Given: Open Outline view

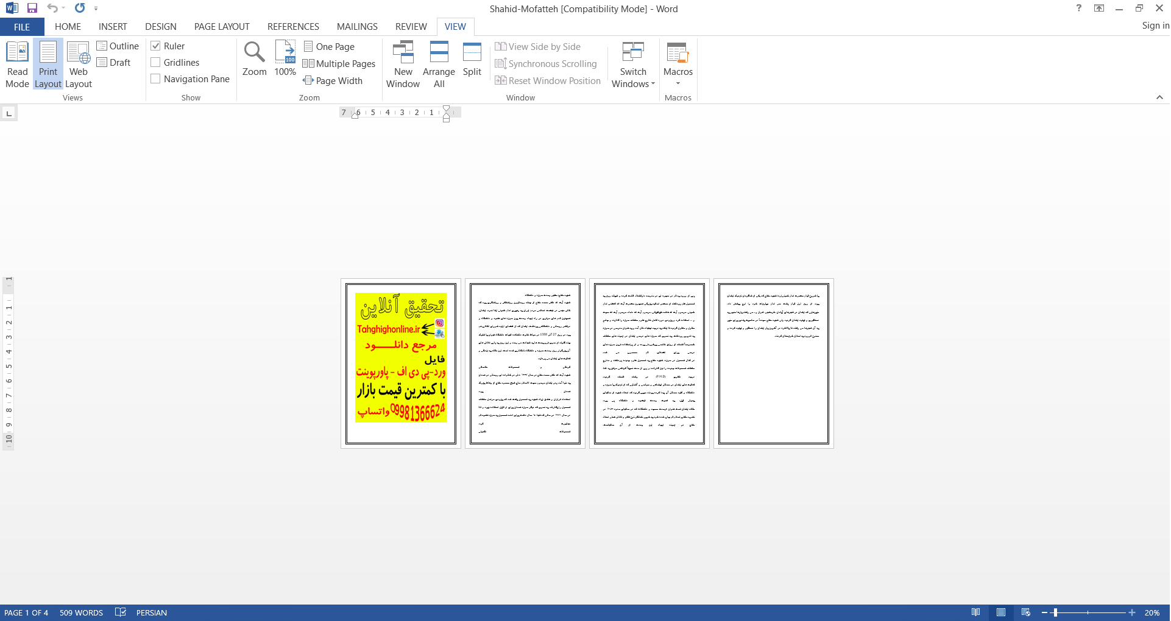Looking at the screenshot, I should coord(118,46).
